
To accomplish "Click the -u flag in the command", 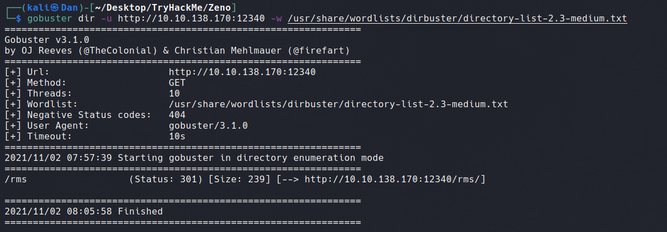I will tap(106, 19).
